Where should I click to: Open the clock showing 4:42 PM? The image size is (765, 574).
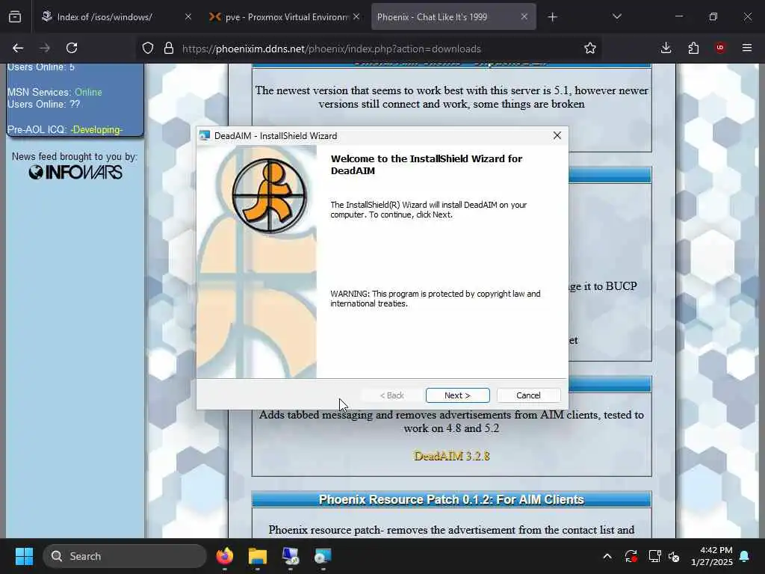(711, 556)
